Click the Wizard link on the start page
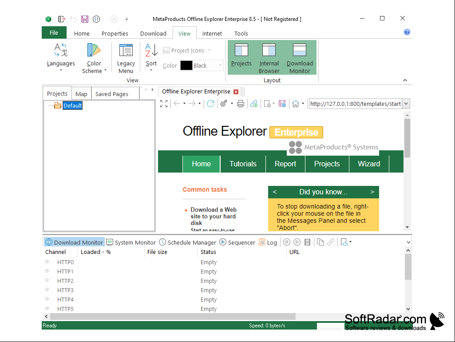The width and height of the screenshot is (455, 342). coord(369,164)
